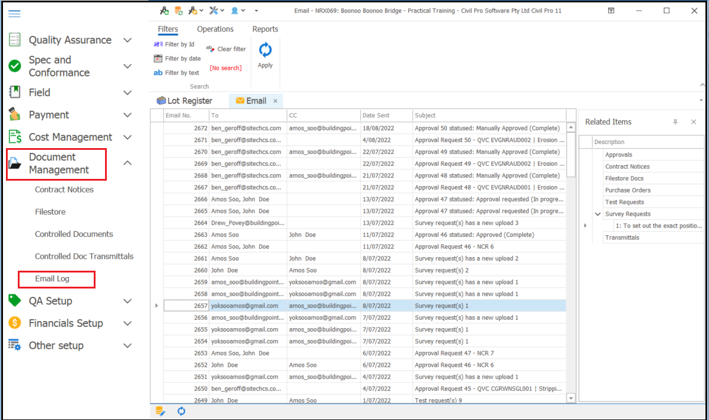Expand the Financials Setup section

[127, 323]
